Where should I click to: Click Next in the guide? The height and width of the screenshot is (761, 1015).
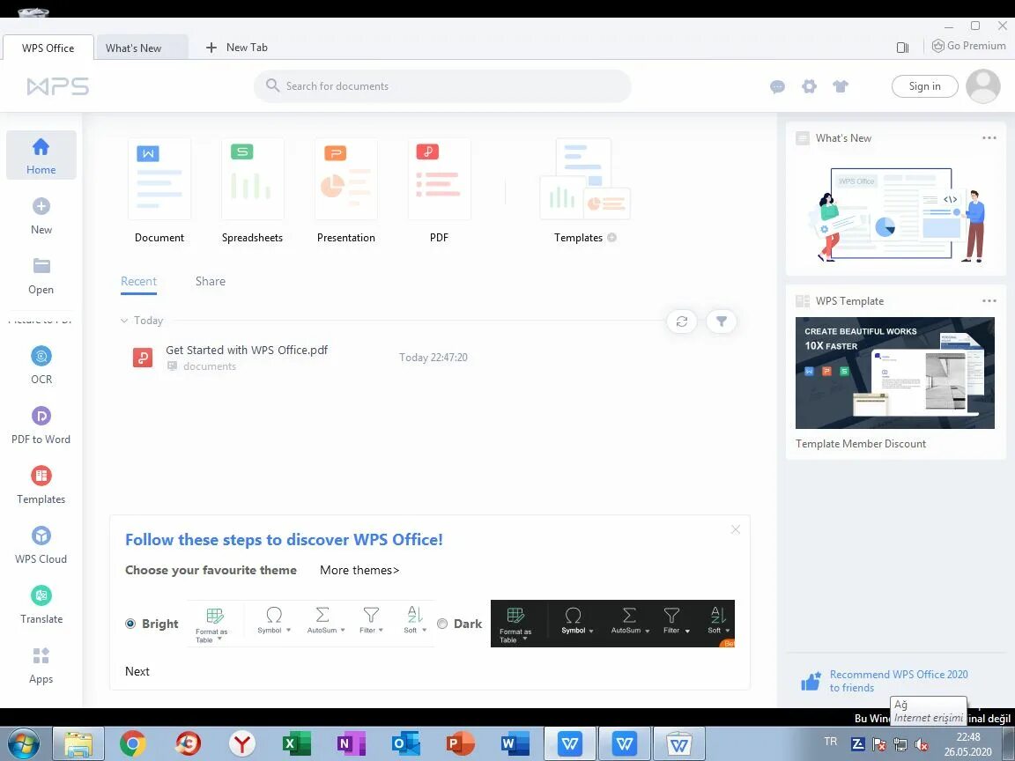(x=137, y=672)
